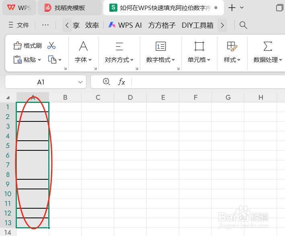Cut selection with scissors icon
The width and height of the screenshot is (285, 236).
coord(51,46)
